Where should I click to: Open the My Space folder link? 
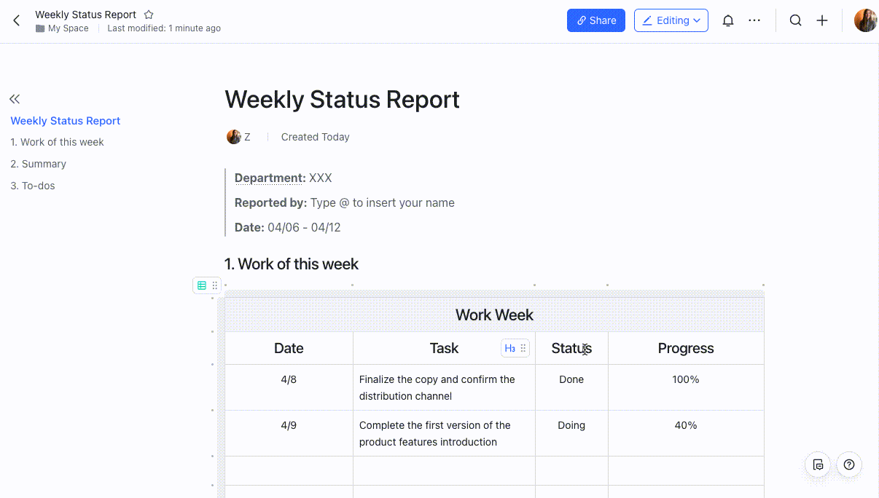point(68,28)
